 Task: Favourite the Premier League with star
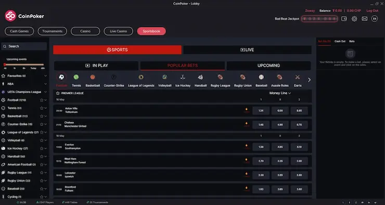[58, 93]
